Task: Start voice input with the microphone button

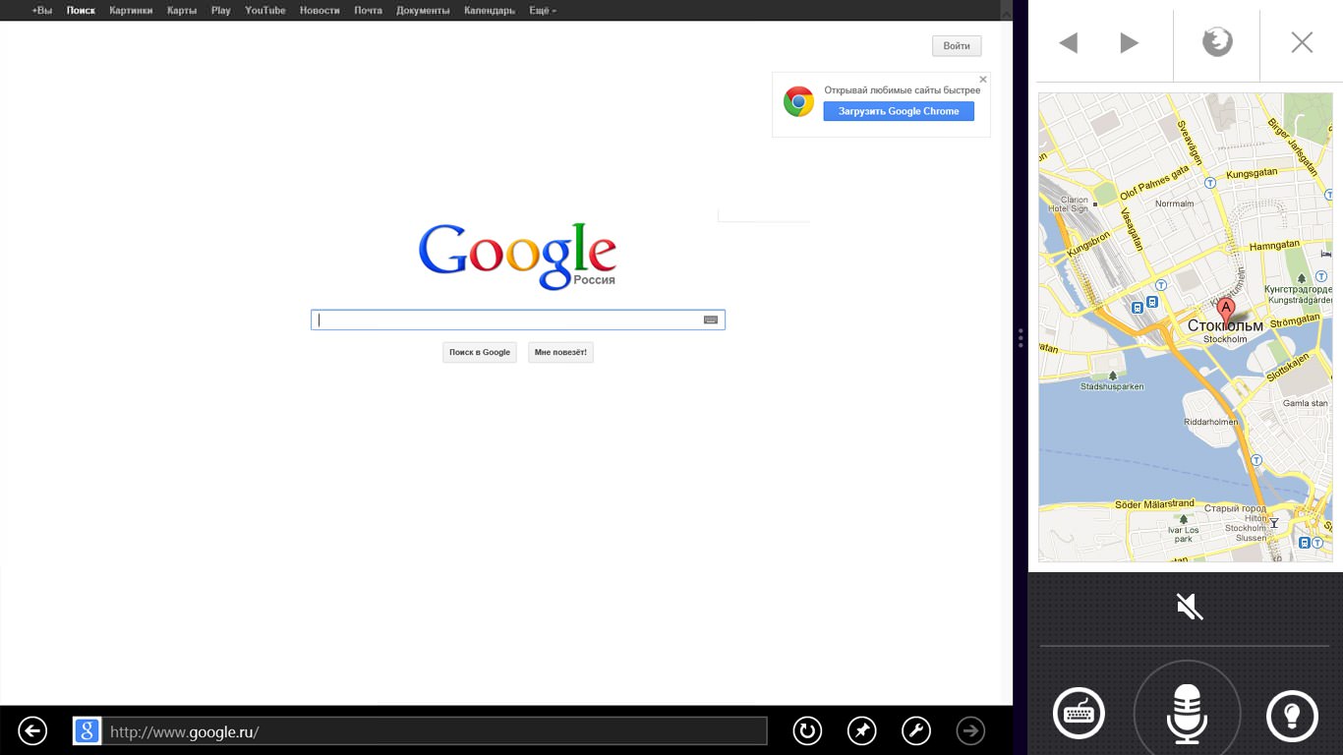Action: click(x=1187, y=712)
